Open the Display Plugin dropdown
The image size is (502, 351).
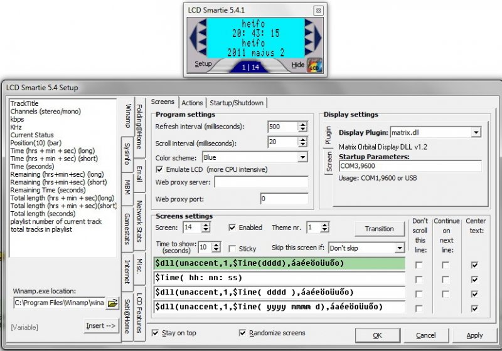click(476, 132)
